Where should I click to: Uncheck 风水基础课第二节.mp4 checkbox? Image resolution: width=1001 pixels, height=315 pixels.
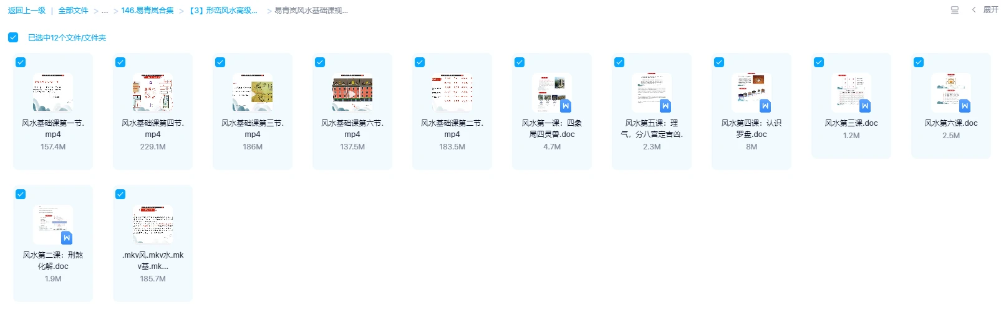(x=420, y=62)
